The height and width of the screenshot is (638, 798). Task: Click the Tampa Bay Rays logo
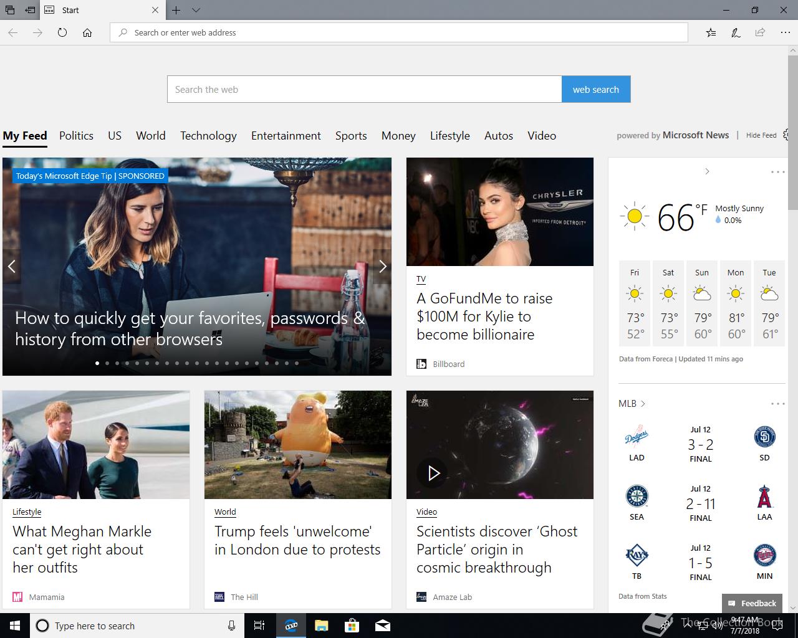tap(637, 555)
